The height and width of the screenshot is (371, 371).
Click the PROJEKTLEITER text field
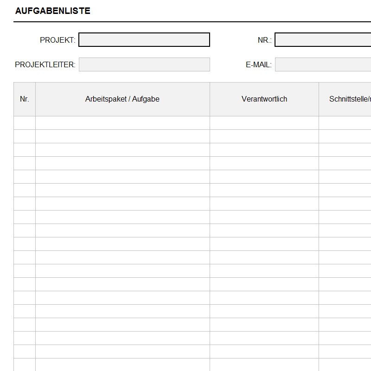pos(144,64)
